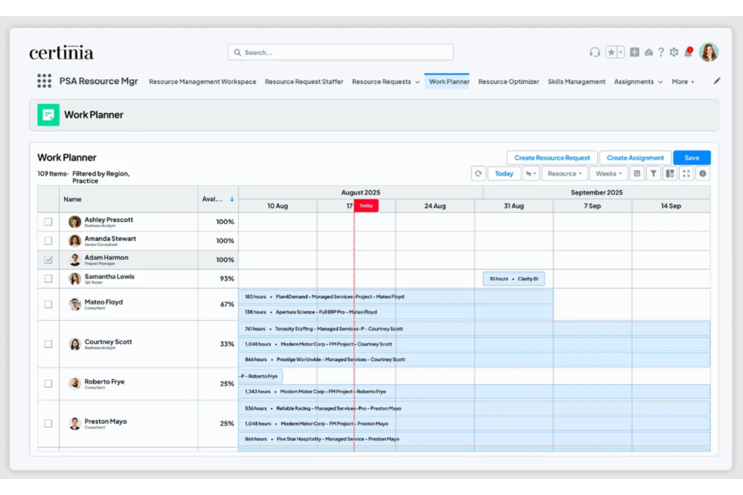Check the Preston Mayo row checkbox
Viewport: 743px width, 495px height.
click(x=48, y=423)
